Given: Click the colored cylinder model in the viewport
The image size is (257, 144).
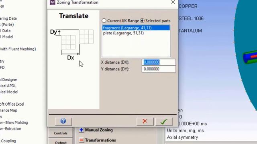Looking at the screenshot, I should 250,57.
